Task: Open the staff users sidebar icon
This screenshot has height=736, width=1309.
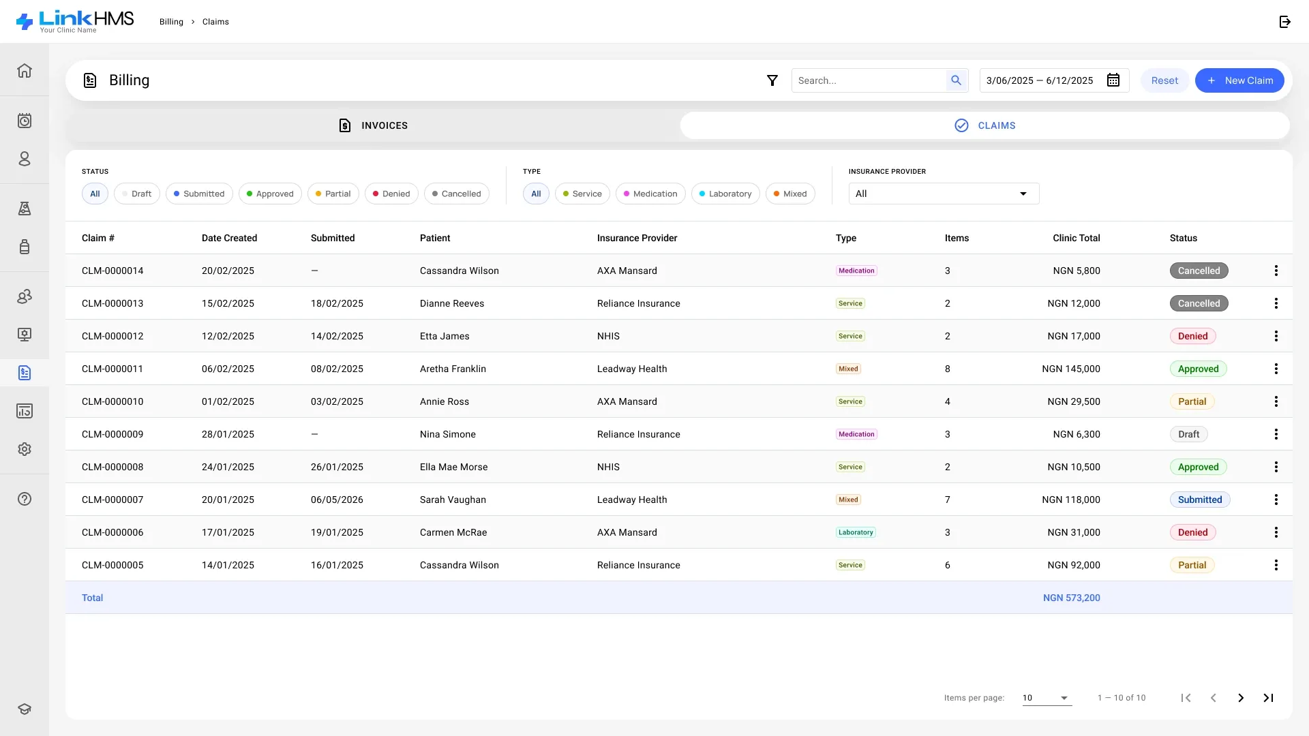Action: pos(25,296)
